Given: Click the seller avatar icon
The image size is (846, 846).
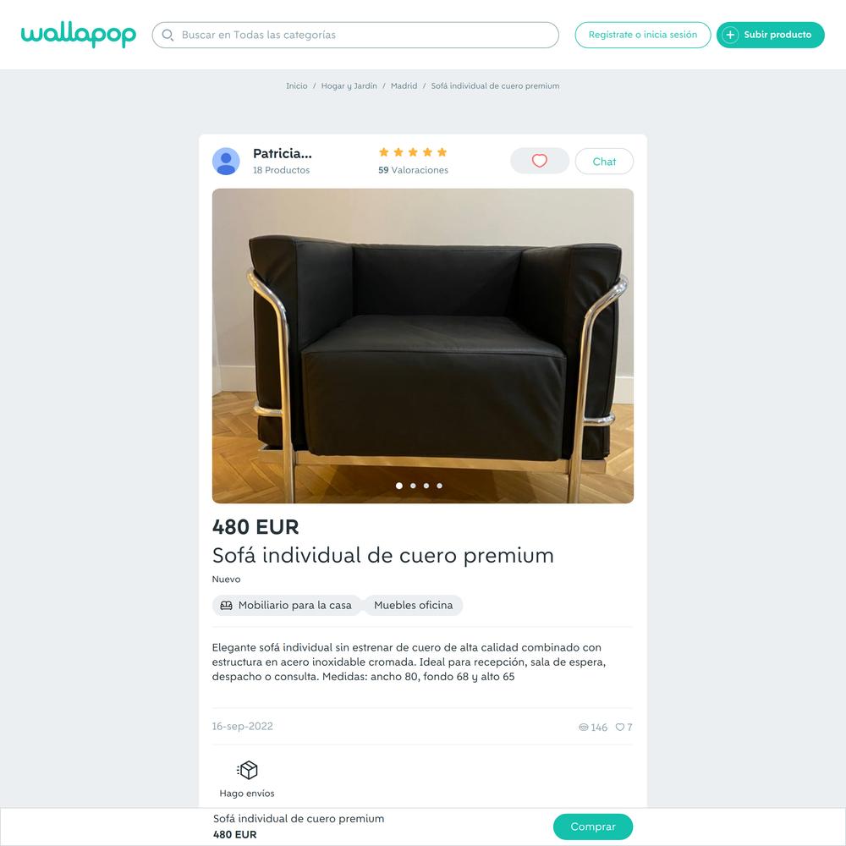Looking at the screenshot, I should point(226,162).
